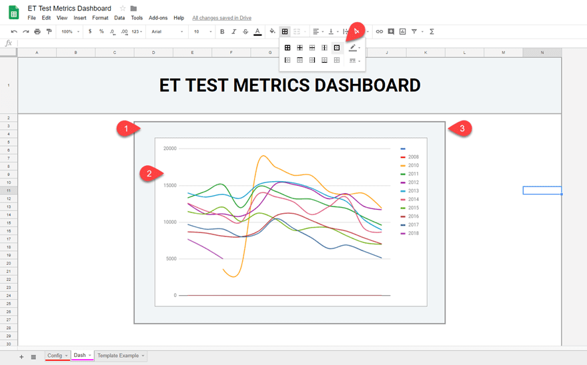Star the ET Test Metrics Dashboard document

point(123,8)
